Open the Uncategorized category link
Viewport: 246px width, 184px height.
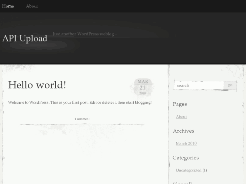[188, 170]
